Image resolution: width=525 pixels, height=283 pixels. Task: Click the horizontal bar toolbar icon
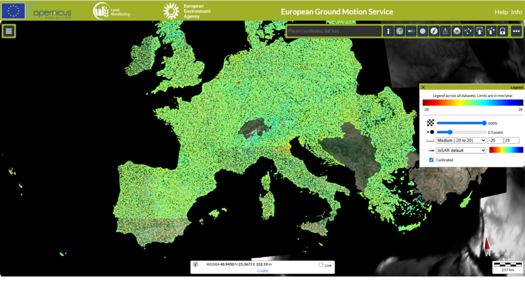pyautogui.click(x=411, y=31)
